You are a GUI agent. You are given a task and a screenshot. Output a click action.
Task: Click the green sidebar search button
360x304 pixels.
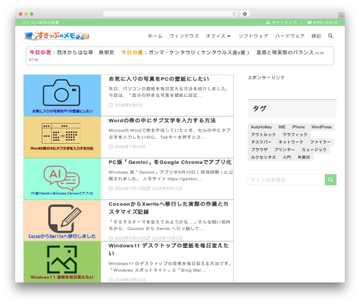330,180
